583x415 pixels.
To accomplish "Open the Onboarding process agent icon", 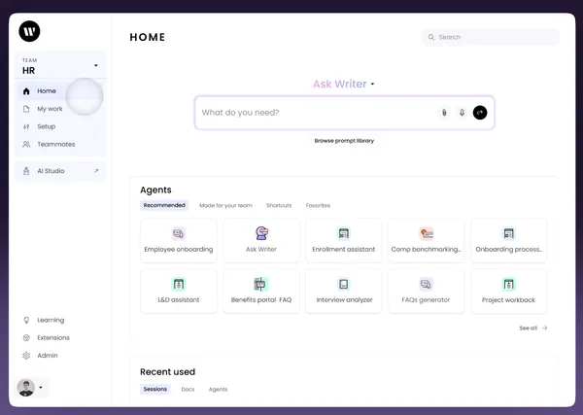I will (508, 233).
